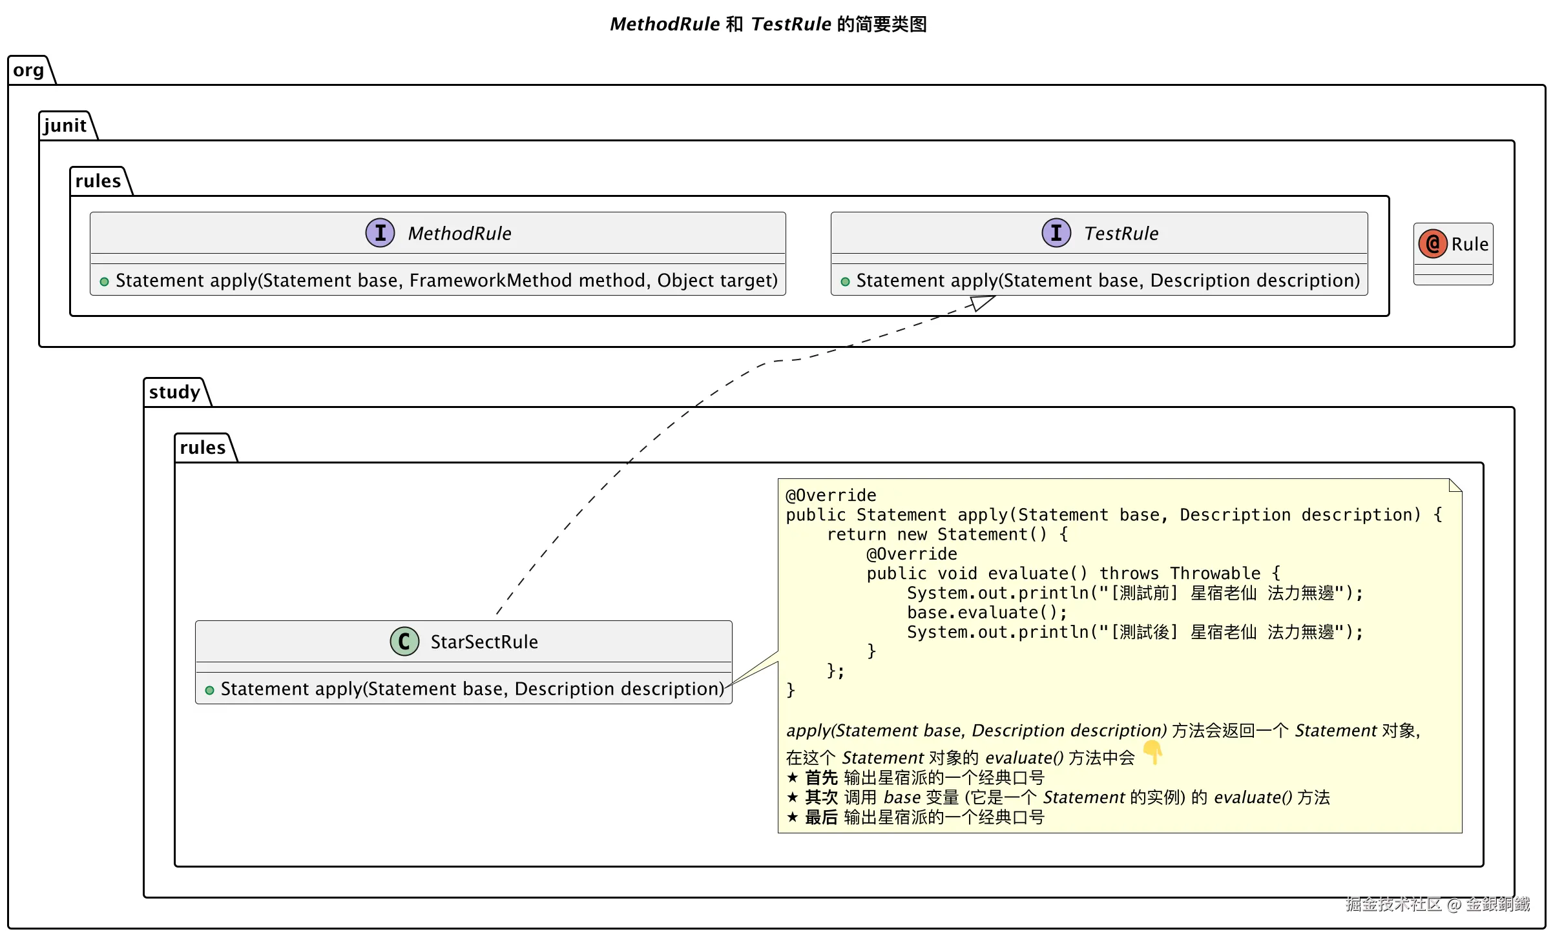Viewport: 1553px width, 936px height.
Task: Click the pointing-down hand emoji in note
Action: 1152,752
